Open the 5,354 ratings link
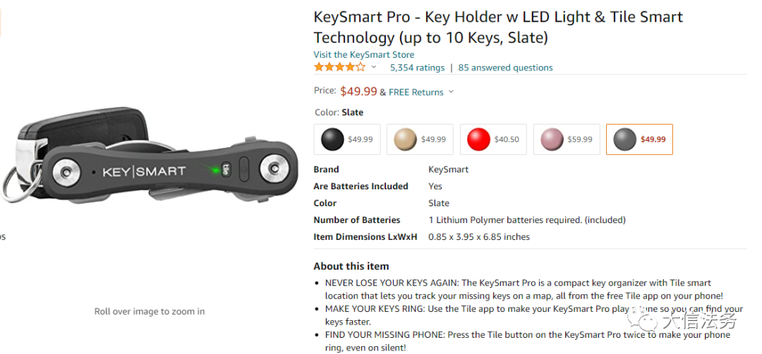This screenshot has height=354, width=762. click(417, 68)
